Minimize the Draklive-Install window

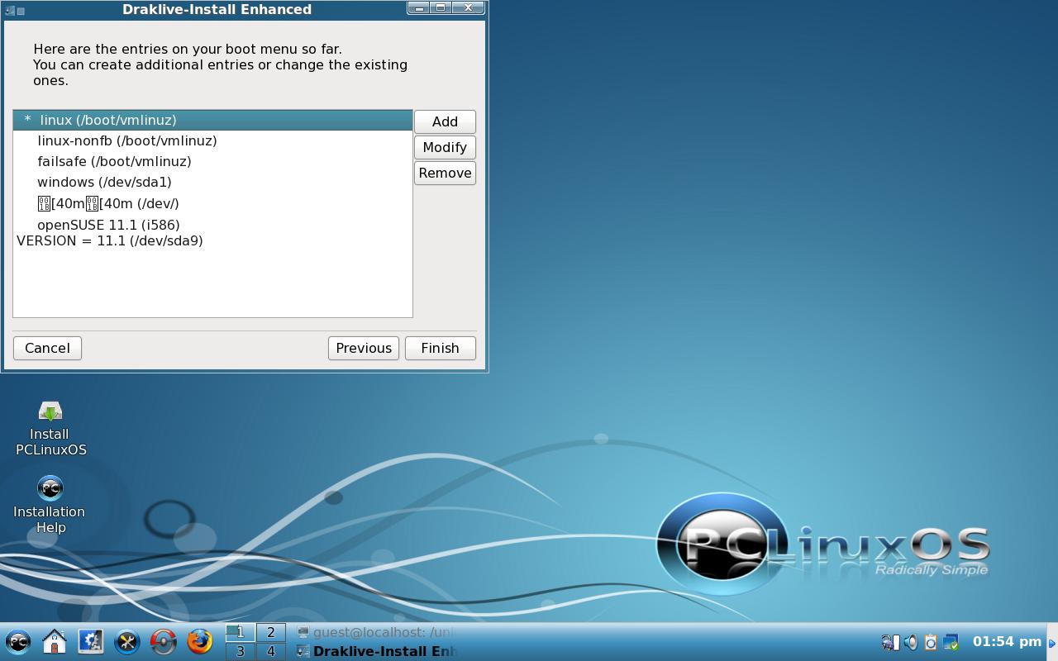pyautogui.click(x=418, y=8)
